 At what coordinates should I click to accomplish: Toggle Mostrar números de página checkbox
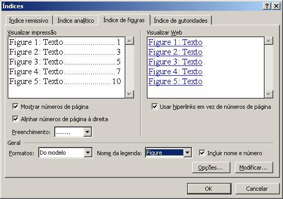[15, 107]
